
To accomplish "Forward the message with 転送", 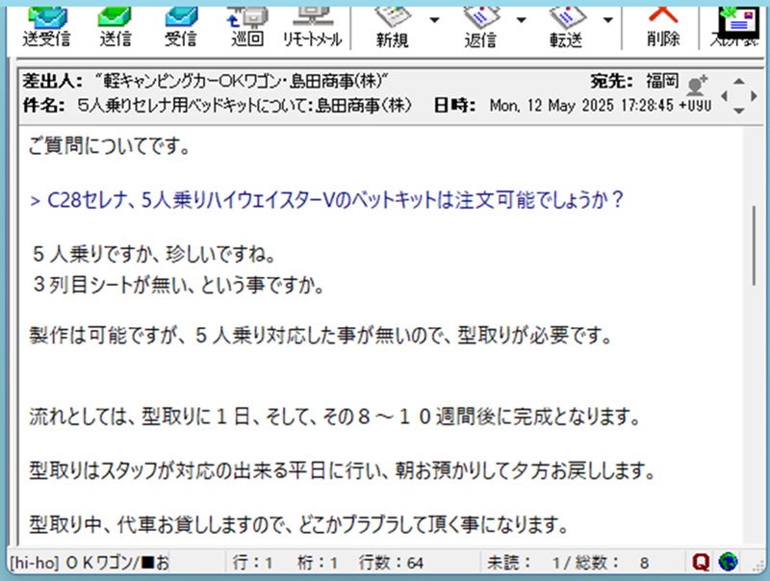I will click(567, 24).
